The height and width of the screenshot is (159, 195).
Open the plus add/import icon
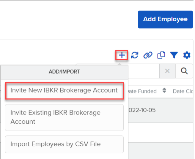[122, 55]
